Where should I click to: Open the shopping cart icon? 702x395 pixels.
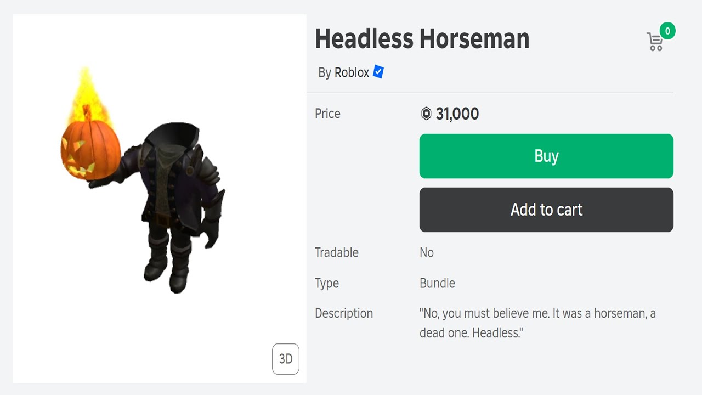tap(655, 42)
